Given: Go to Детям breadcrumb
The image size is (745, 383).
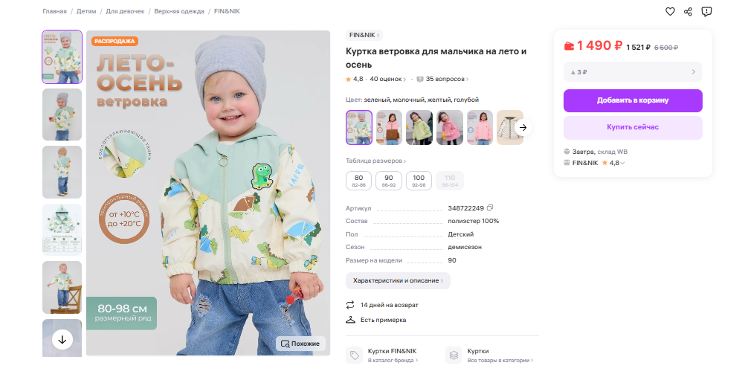Looking at the screenshot, I should tap(86, 12).
